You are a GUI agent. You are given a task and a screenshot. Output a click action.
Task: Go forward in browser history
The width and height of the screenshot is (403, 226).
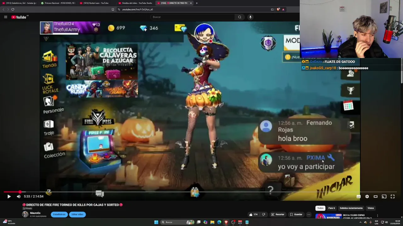tap(8, 9)
